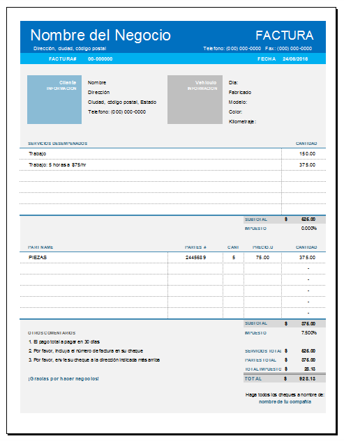
Task: Click the 'Trabajo: 5 horas a $75/hr' row
Action: 151,165
